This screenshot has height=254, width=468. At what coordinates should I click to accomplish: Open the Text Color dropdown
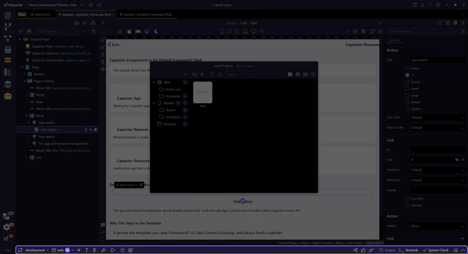[x=437, y=117]
